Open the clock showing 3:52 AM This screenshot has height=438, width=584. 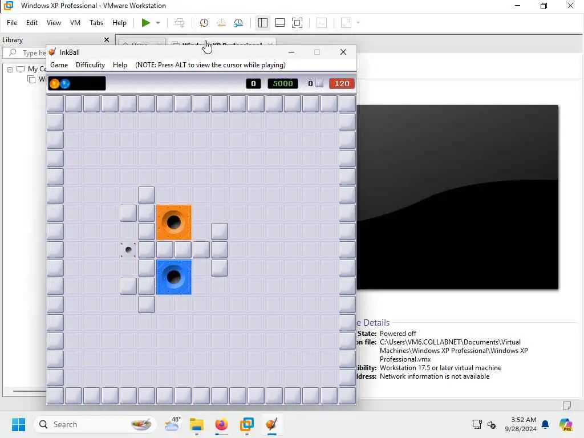(521, 424)
